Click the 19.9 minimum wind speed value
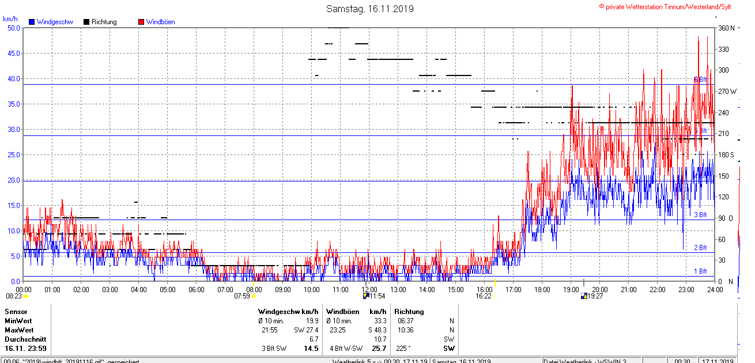Screen dimensions: 755x363 (312, 320)
